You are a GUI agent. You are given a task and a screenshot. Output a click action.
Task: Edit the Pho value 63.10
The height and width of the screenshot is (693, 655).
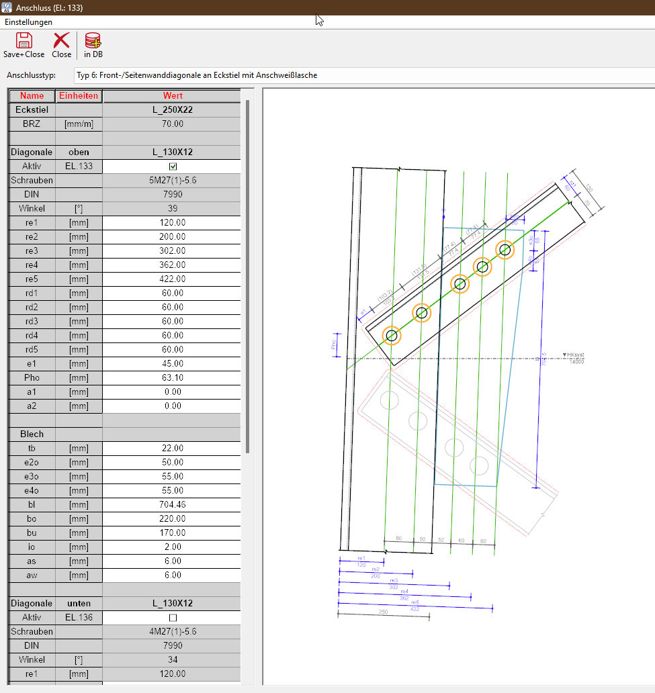[x=173, y=378]
